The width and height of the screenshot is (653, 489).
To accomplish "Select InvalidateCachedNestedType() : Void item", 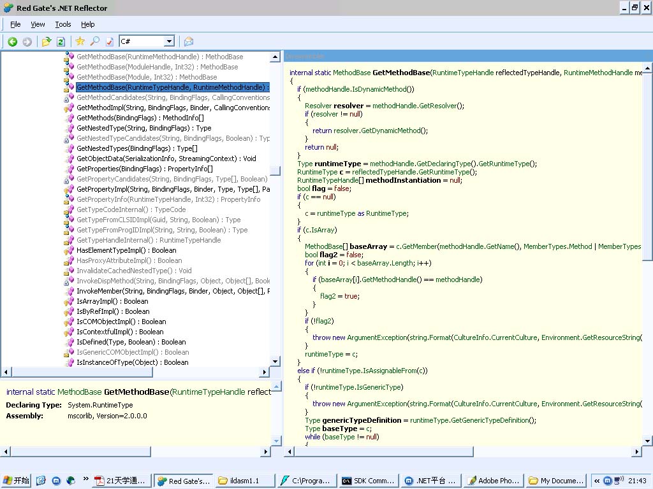I will (x=134, y=271).
